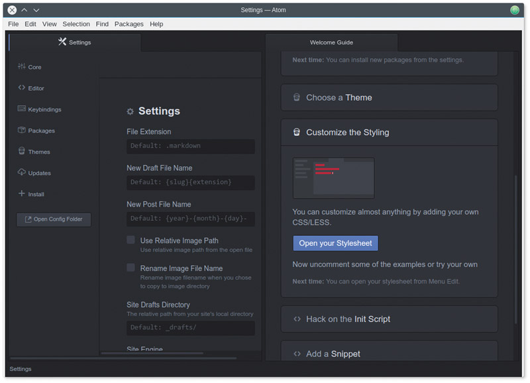The height and width of the screenshot is (383, 530).
Task: Click the down arrow in the title bar
Action: [36, 10]
